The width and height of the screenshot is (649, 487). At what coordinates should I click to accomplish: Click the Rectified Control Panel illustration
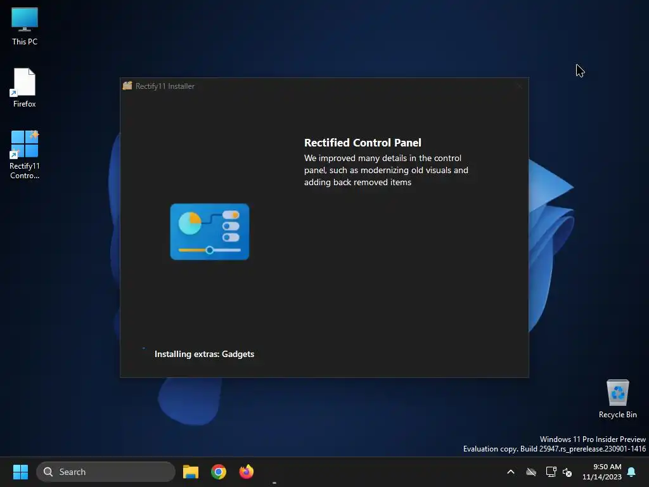pyautogui.click(x=210, y=231)
